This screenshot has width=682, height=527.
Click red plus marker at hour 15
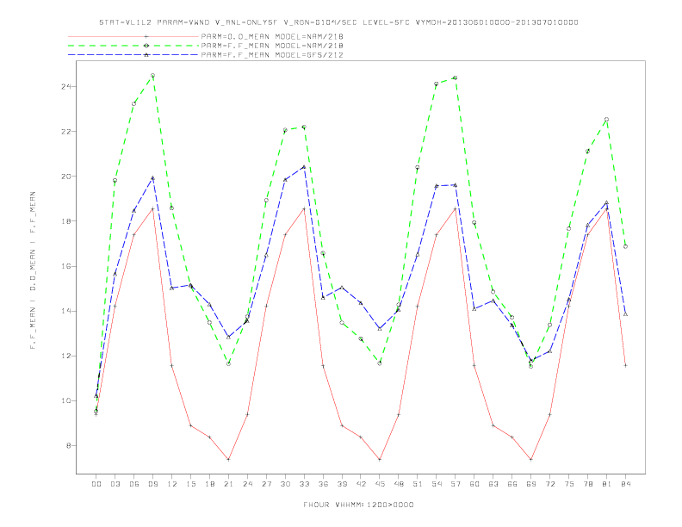point(190,425)
